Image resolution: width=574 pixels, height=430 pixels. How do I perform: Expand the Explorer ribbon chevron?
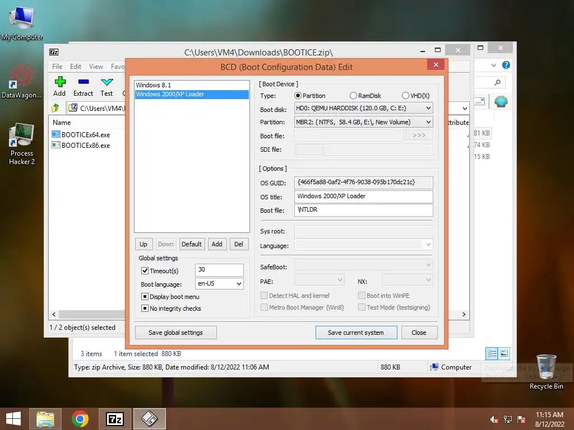click(x=493, y=65)
